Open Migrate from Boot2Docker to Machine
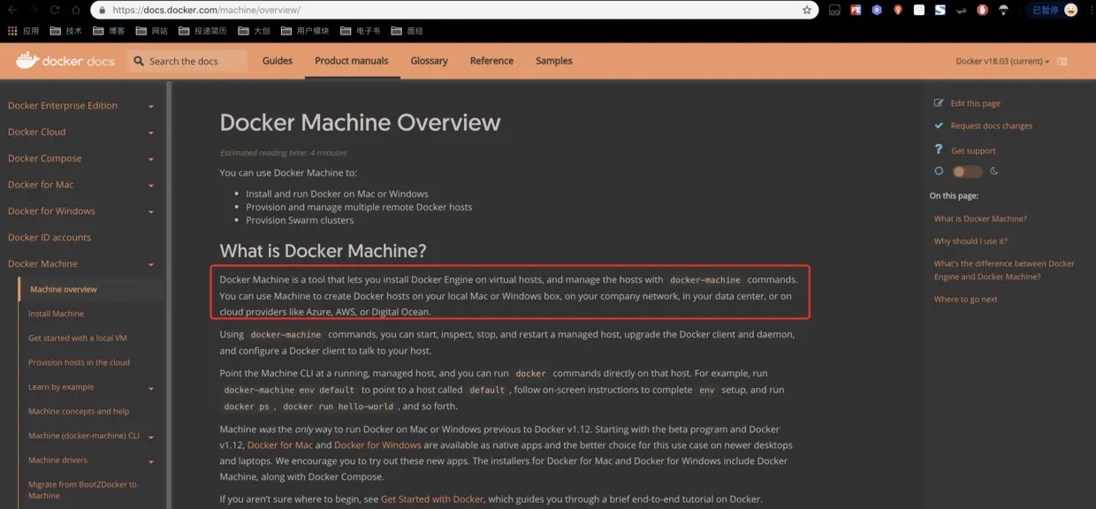 (82, 490)
